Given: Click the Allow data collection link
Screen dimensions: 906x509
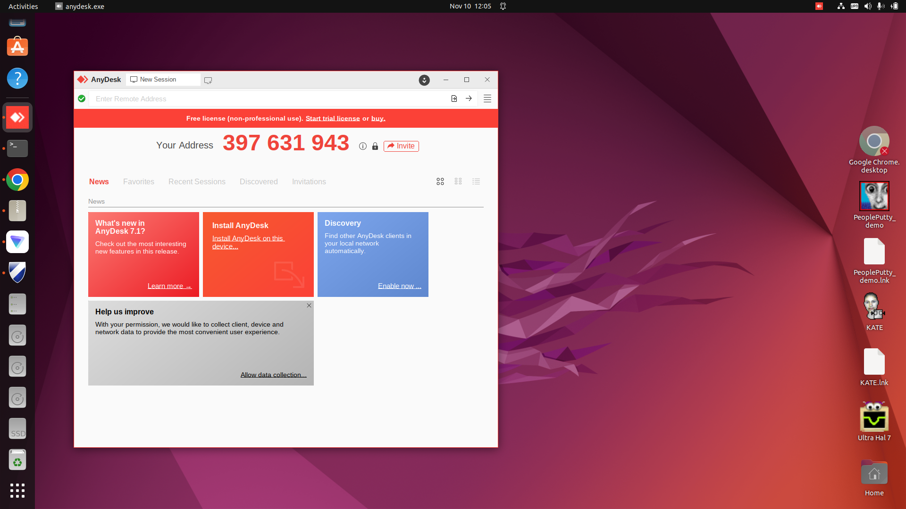Looking at the screenshot, I should tap(274, 375).
